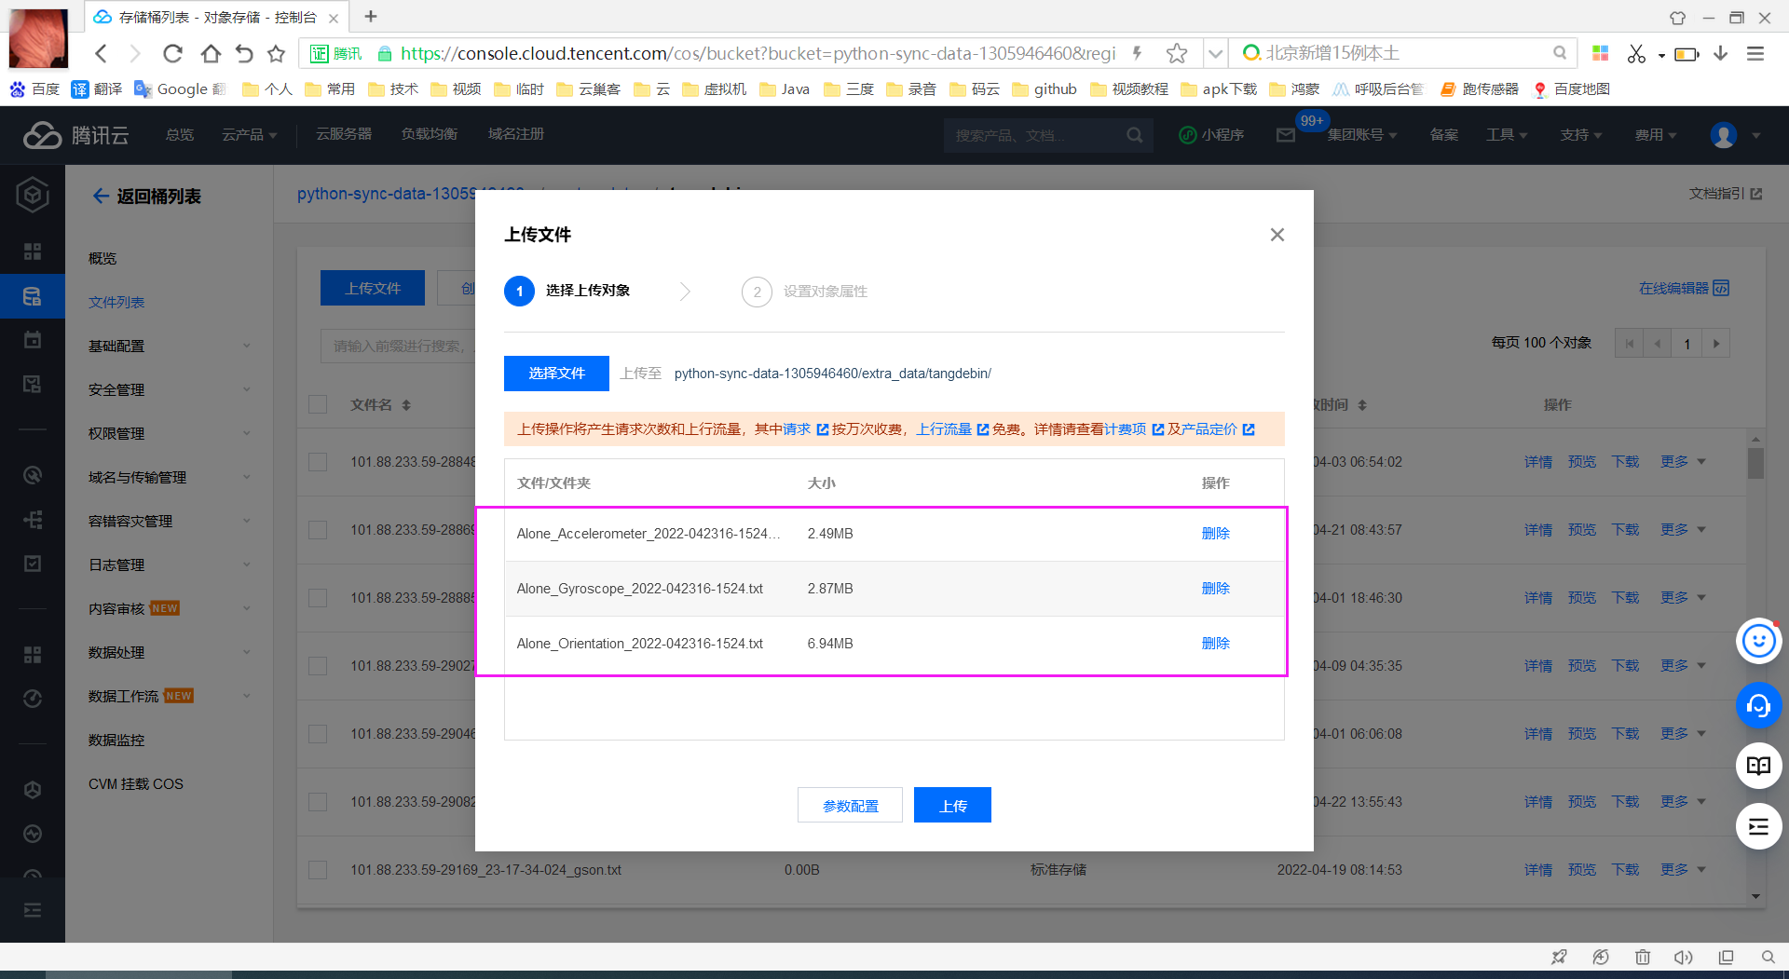This screenshot has width=1789, height=979.
Task: Close the upload file dialog
Action: click(x=1277, y=235)
